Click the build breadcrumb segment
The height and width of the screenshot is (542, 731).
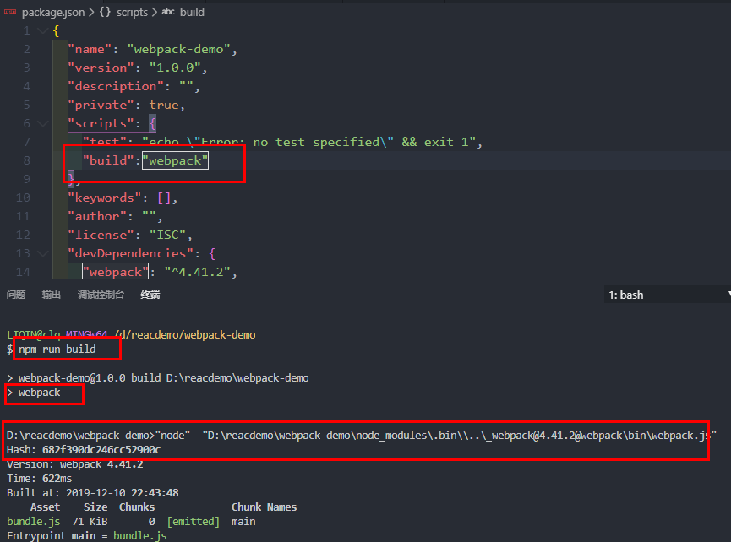[192, 12]
